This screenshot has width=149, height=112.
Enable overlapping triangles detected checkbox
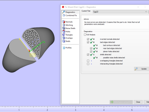click(x=88, y=61)
